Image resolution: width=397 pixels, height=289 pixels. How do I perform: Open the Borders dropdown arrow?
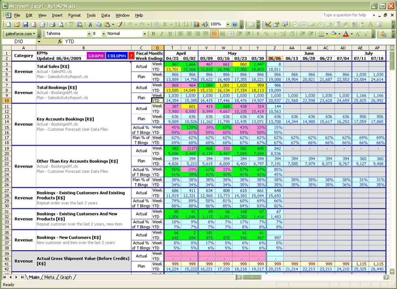(327, 33)
